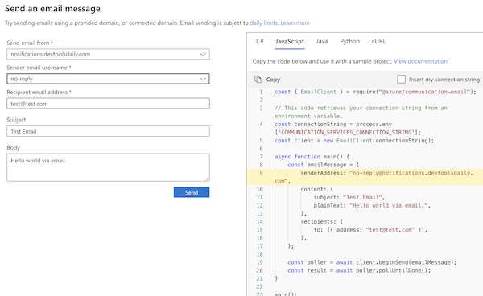This screenshot has width=483, height=296.
Task: Click the "Test Email" subject string in code
Action: pyautogui.click(x=362, y=197)
